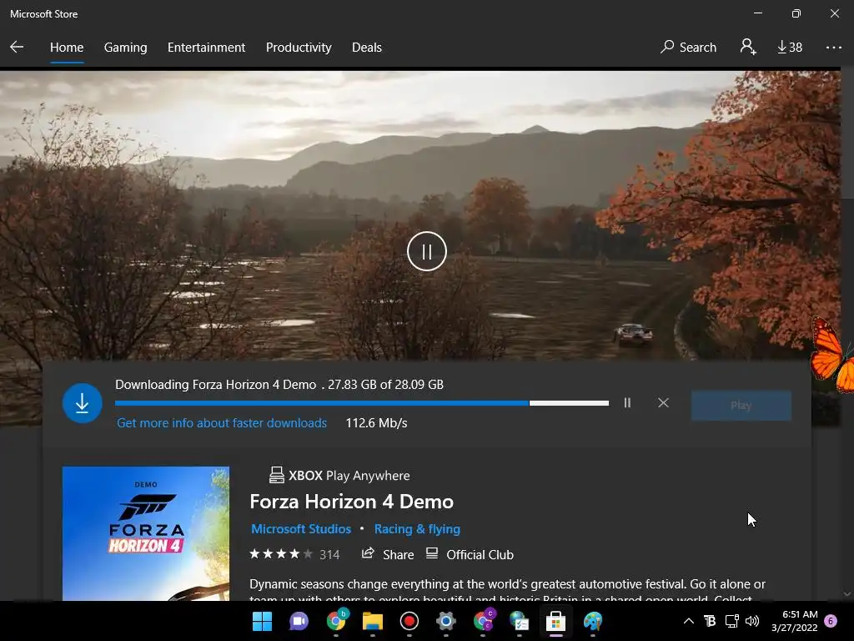Pause the trailer video playback
Screen dimensions: 854x641
pos(426,251)
